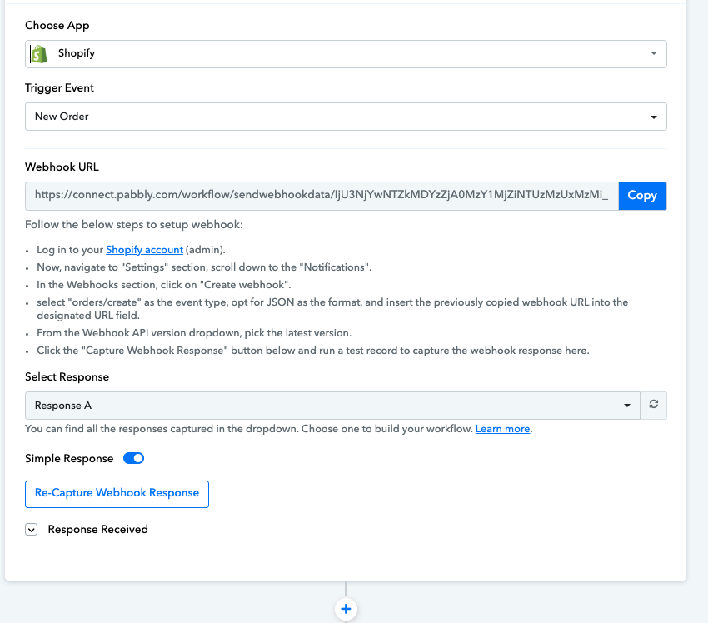708x623 pixels.
Task: Open the Trigger Event dropdown showing New Order
Action: point(346,117)
